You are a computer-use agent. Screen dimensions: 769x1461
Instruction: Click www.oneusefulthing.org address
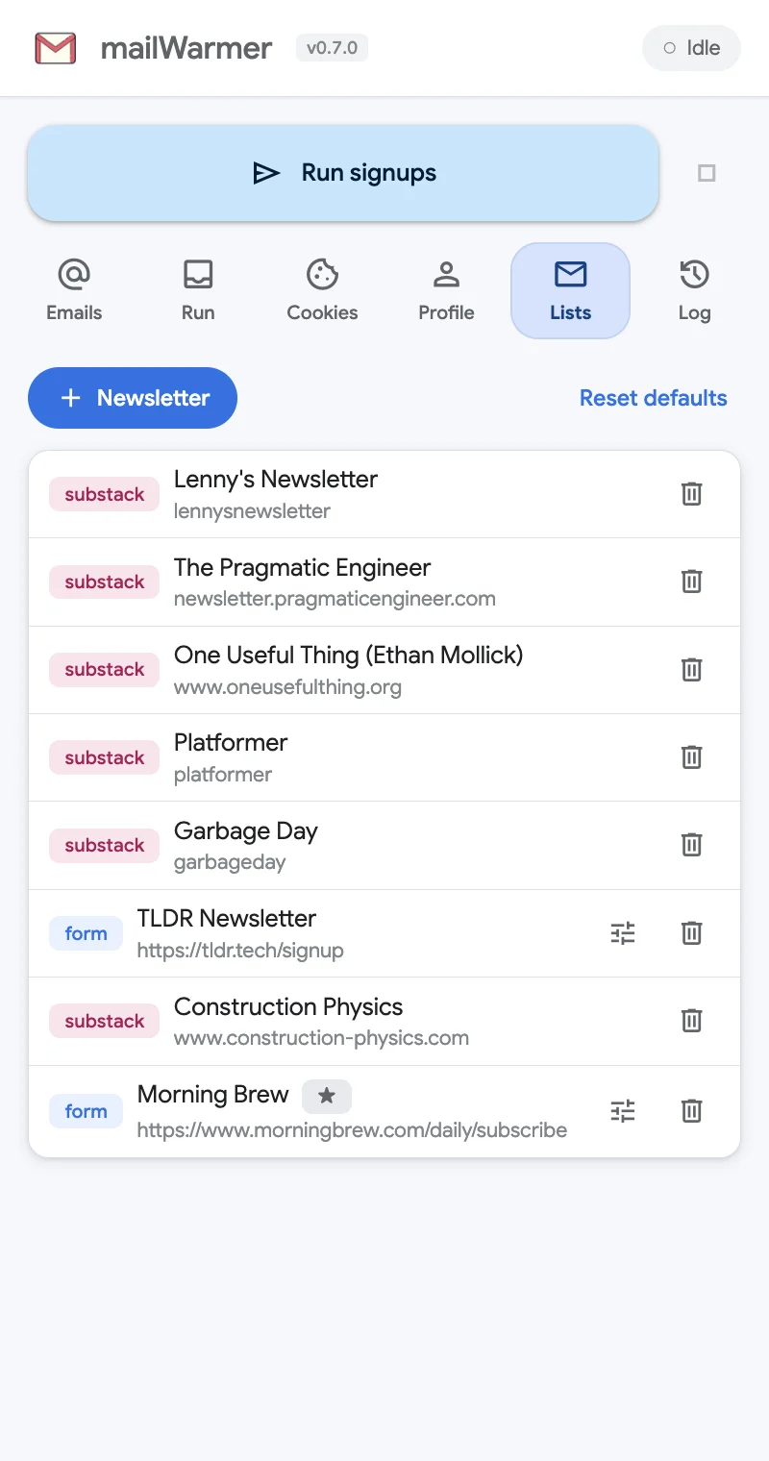coord(287,687)
